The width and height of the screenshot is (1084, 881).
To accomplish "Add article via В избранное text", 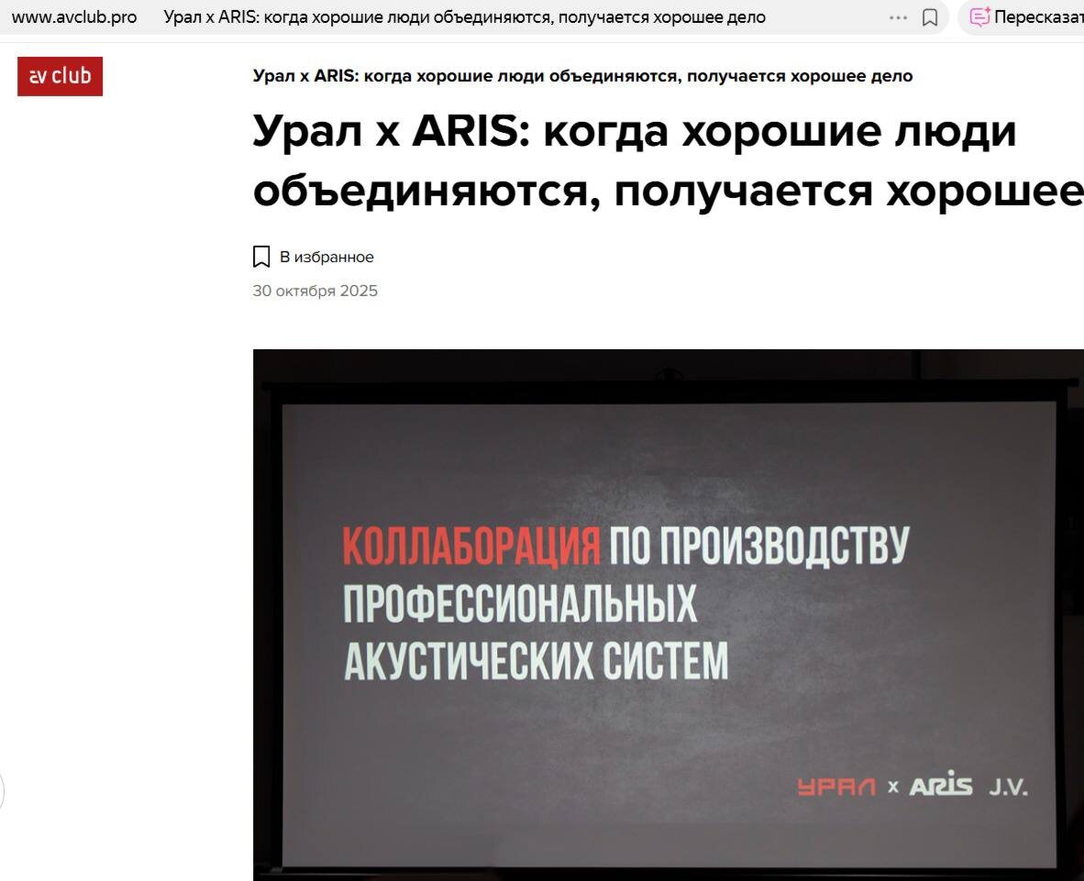I will pyautogui.click(x=326, y=257).
